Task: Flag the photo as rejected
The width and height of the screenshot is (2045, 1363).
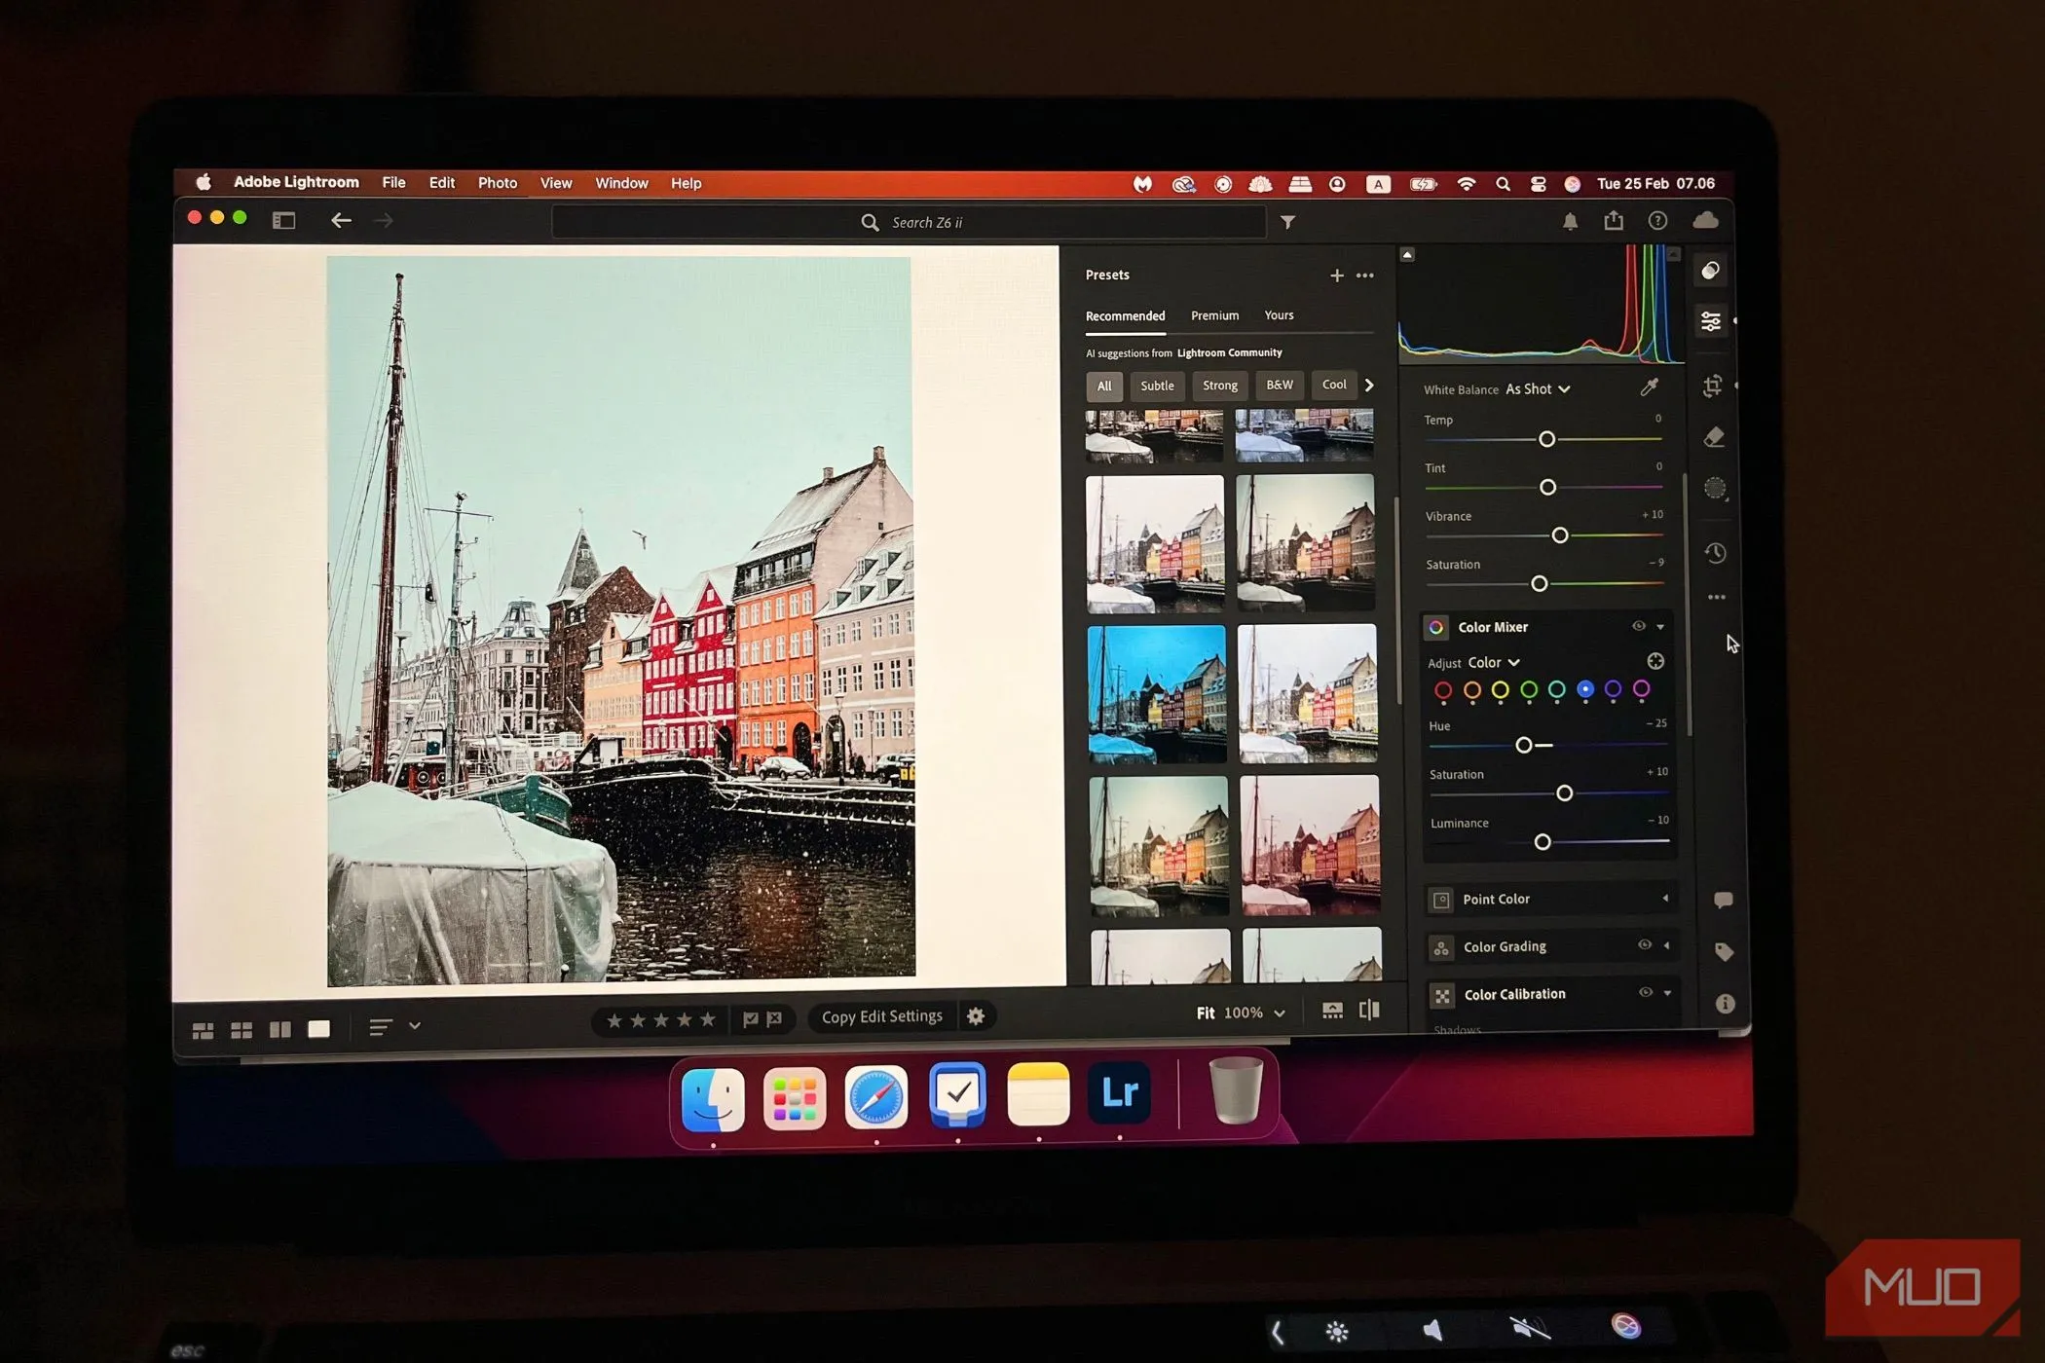Action: (x=774, y=1019)
